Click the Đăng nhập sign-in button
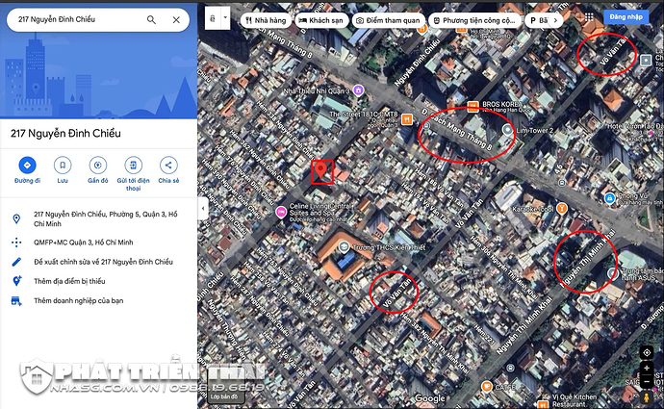The height and width of the screenshot is (409, 664). [x=626, y=17]
